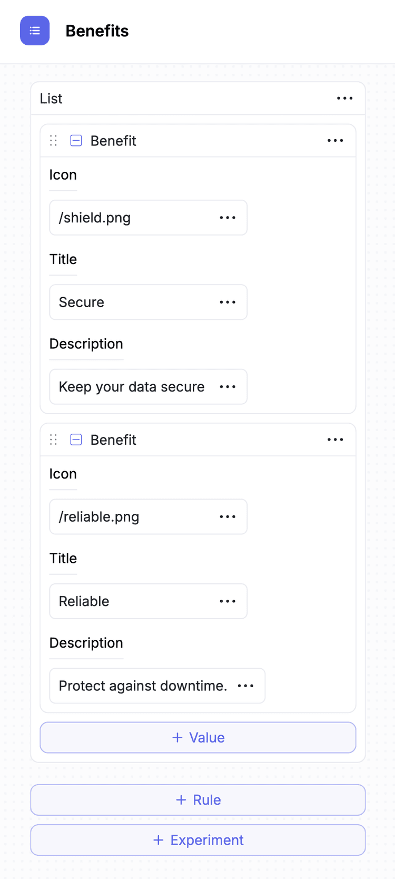Open options for the Secure title field

228,302
